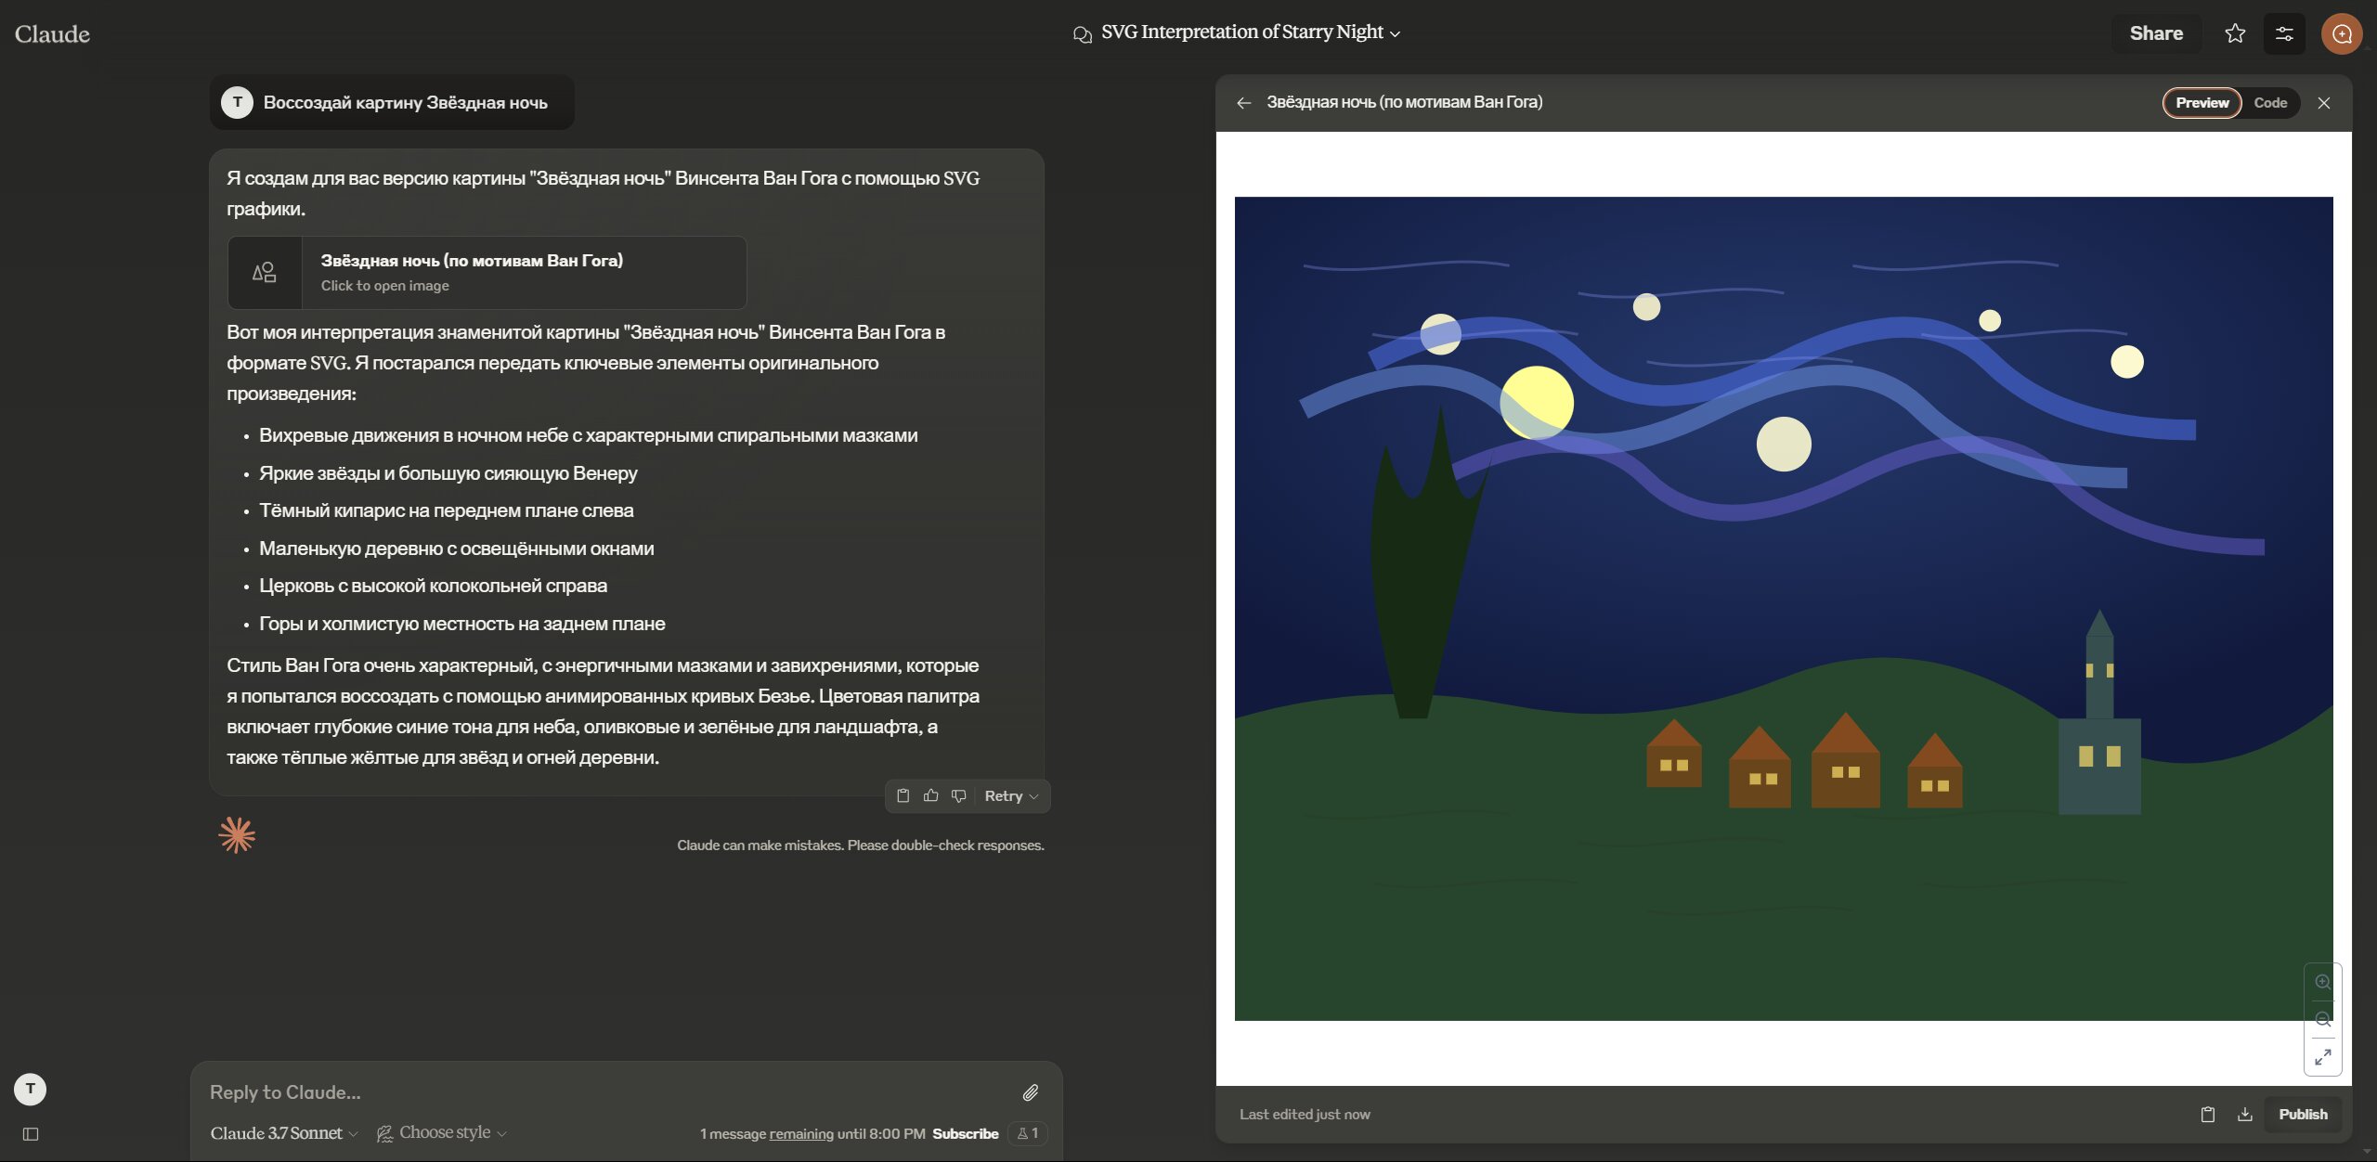Switch to the Code tab
This screenshot has width=2377, height=1162.
(2270, 103)
